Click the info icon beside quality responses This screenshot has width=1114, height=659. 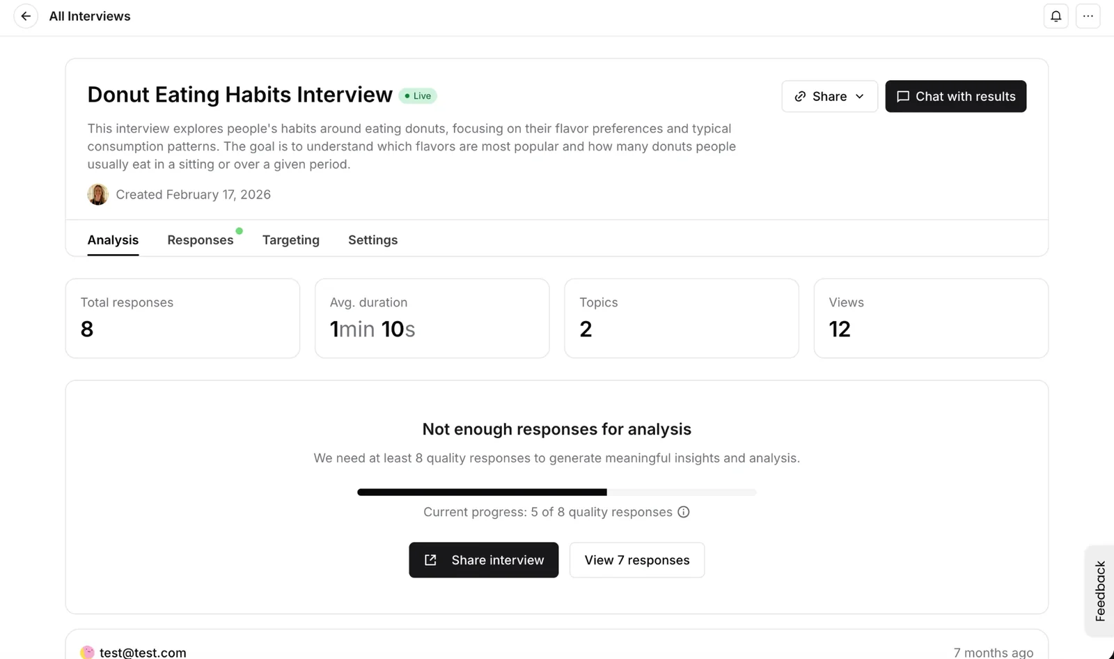(x=684, y=512)
